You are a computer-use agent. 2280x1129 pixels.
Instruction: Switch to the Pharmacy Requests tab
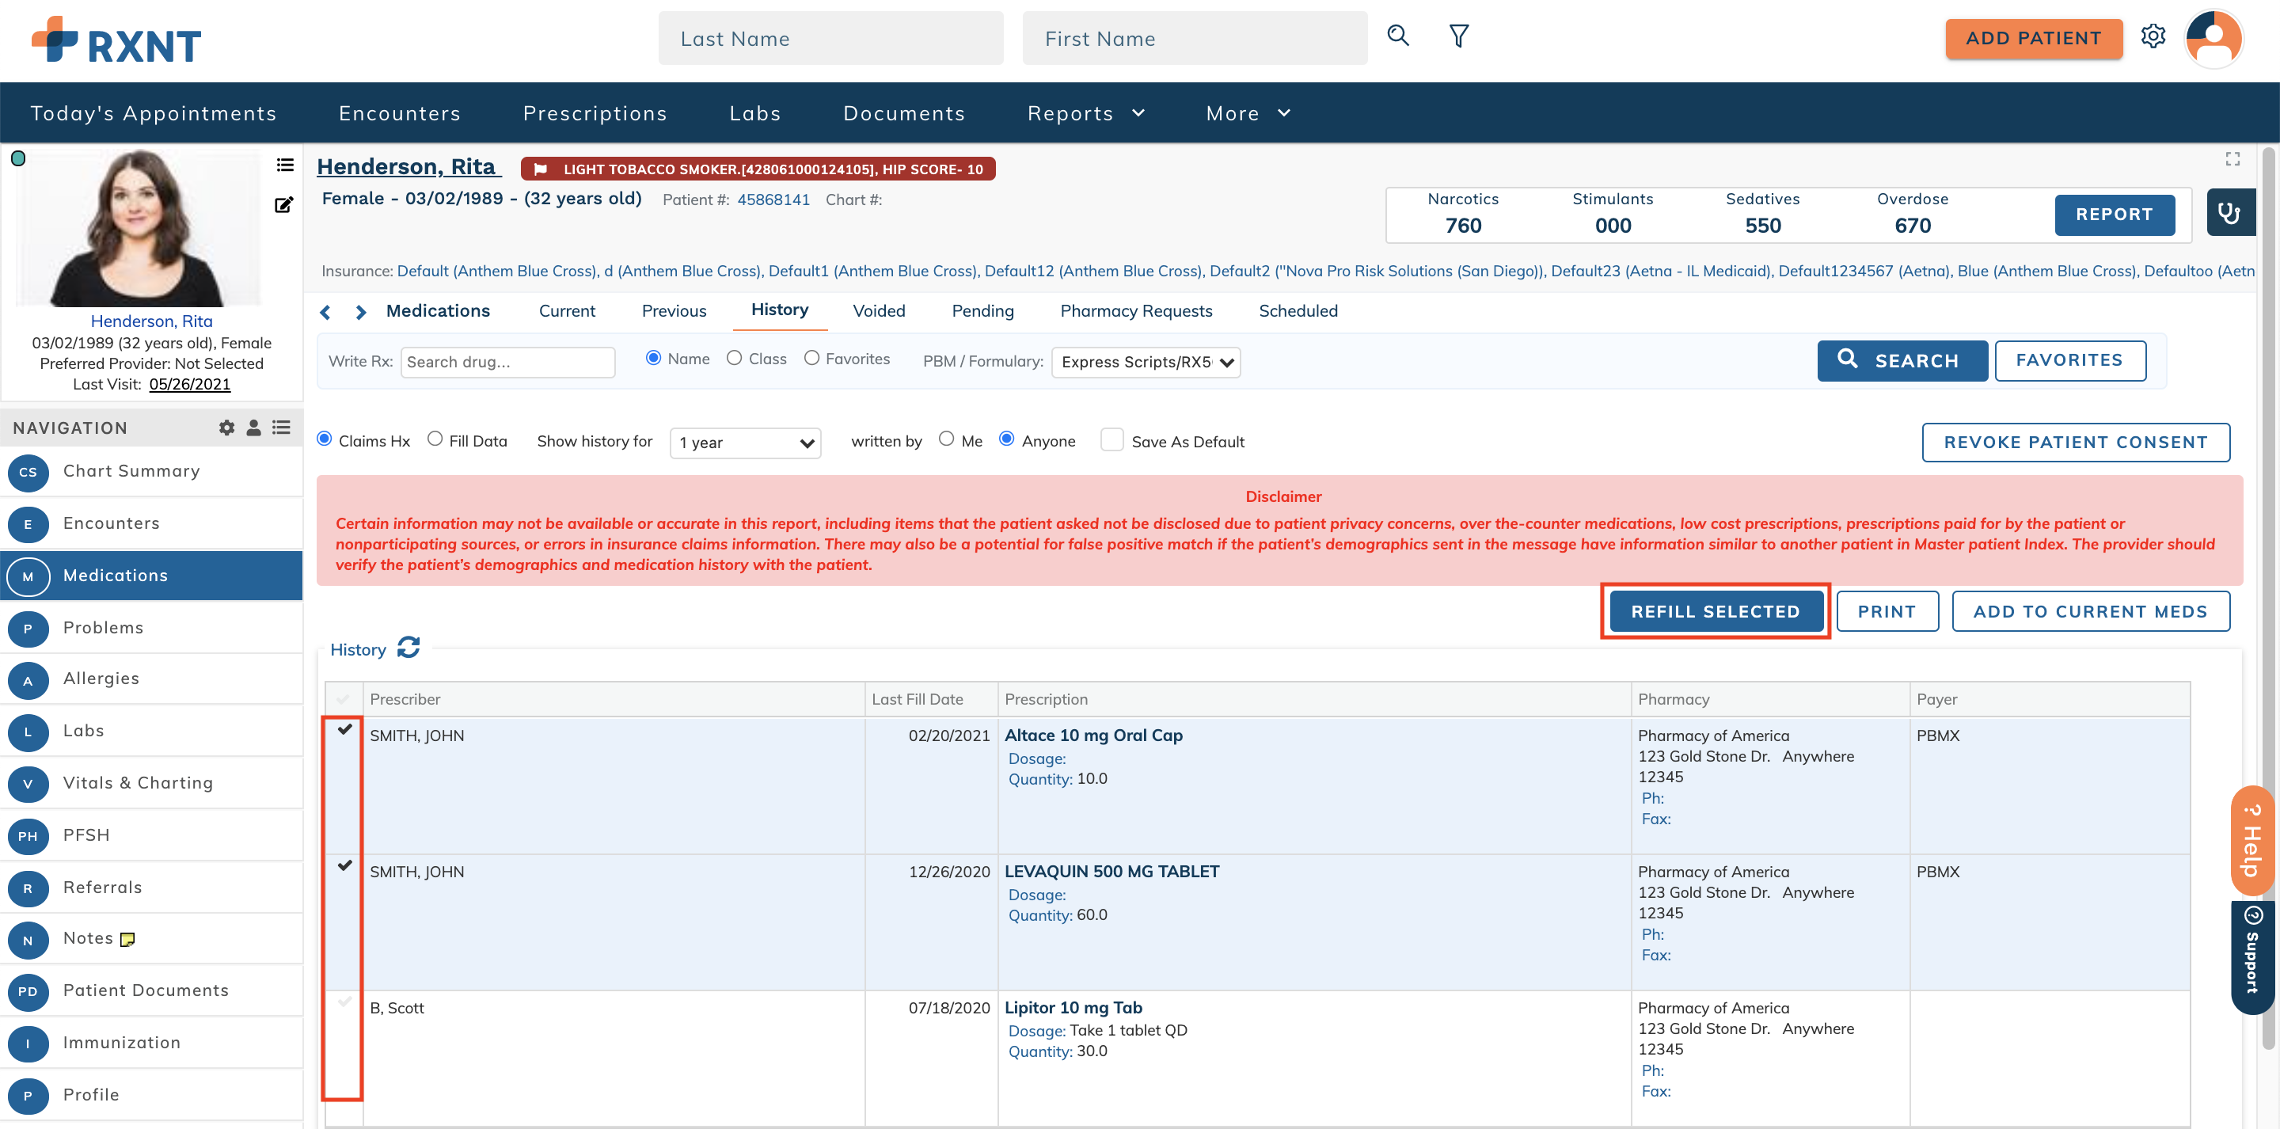[1137, 311]
